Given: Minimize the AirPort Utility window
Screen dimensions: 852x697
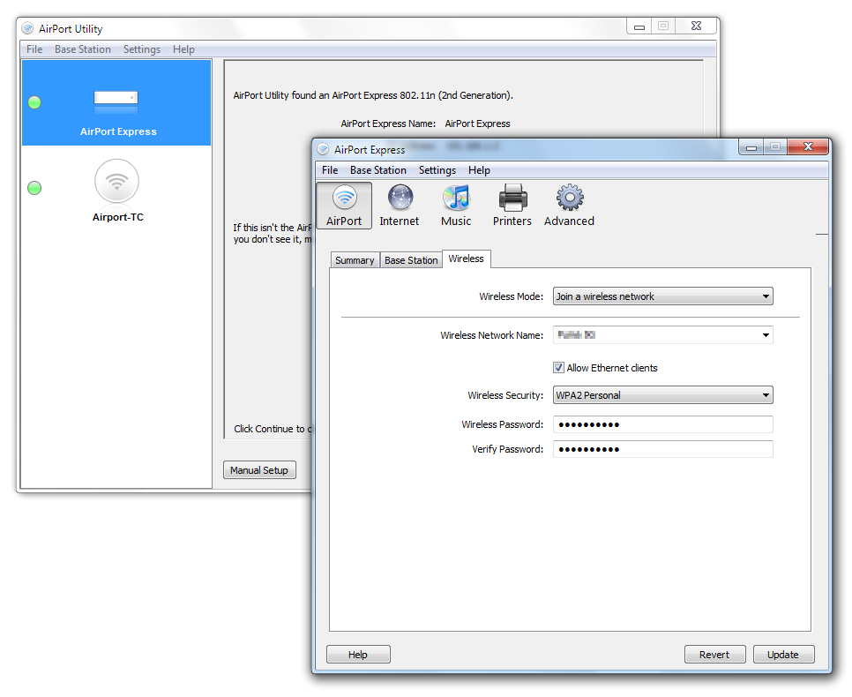Looking at the screenshot, I should pyautogui.click(x=639, y=26).
